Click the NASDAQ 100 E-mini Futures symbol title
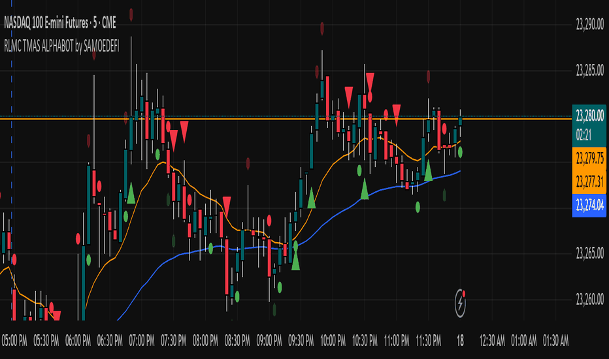This screenshot has height=359, width=609. point(60,23)
